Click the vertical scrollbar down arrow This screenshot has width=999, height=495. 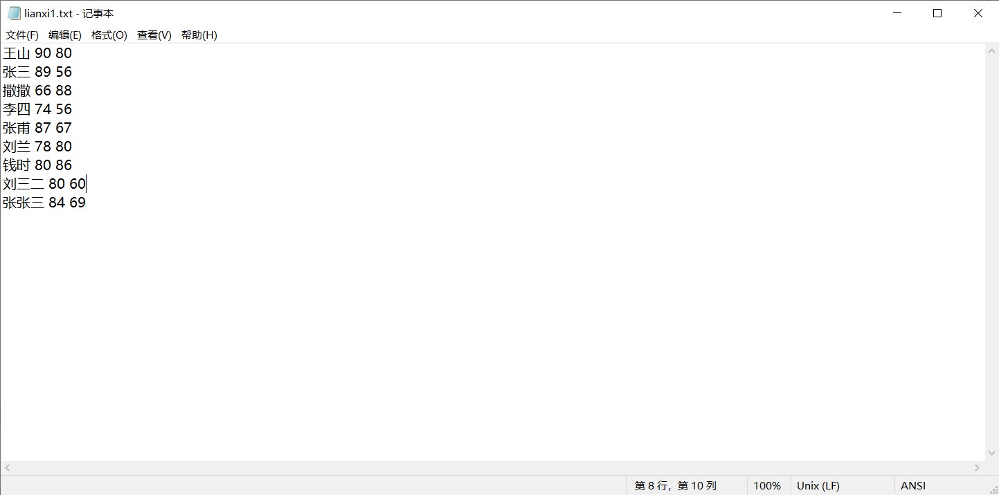tap(991, 454)
